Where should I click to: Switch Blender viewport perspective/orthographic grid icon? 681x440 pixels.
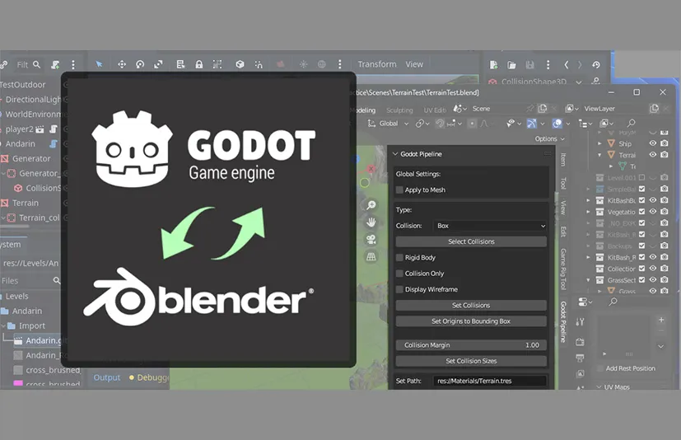tap(371, 256)
